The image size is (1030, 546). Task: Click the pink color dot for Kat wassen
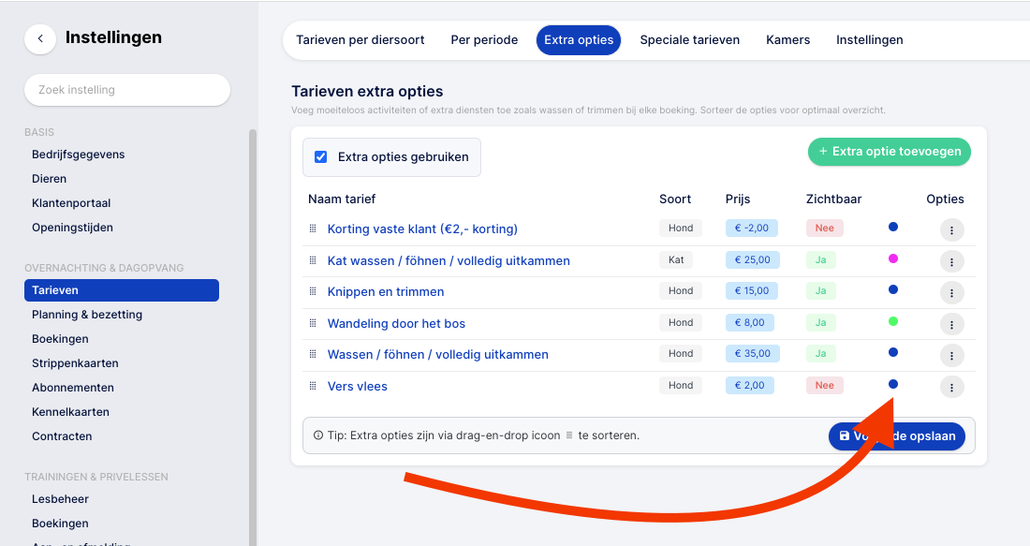[892, 258]
